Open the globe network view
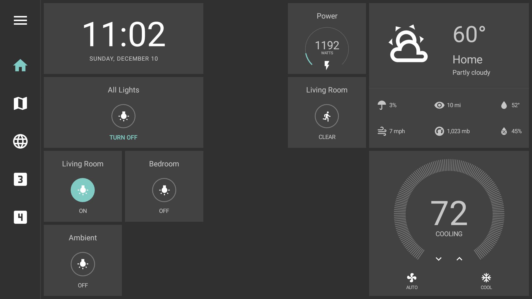This screenshot has height=299, width=532. pos(20,141)
